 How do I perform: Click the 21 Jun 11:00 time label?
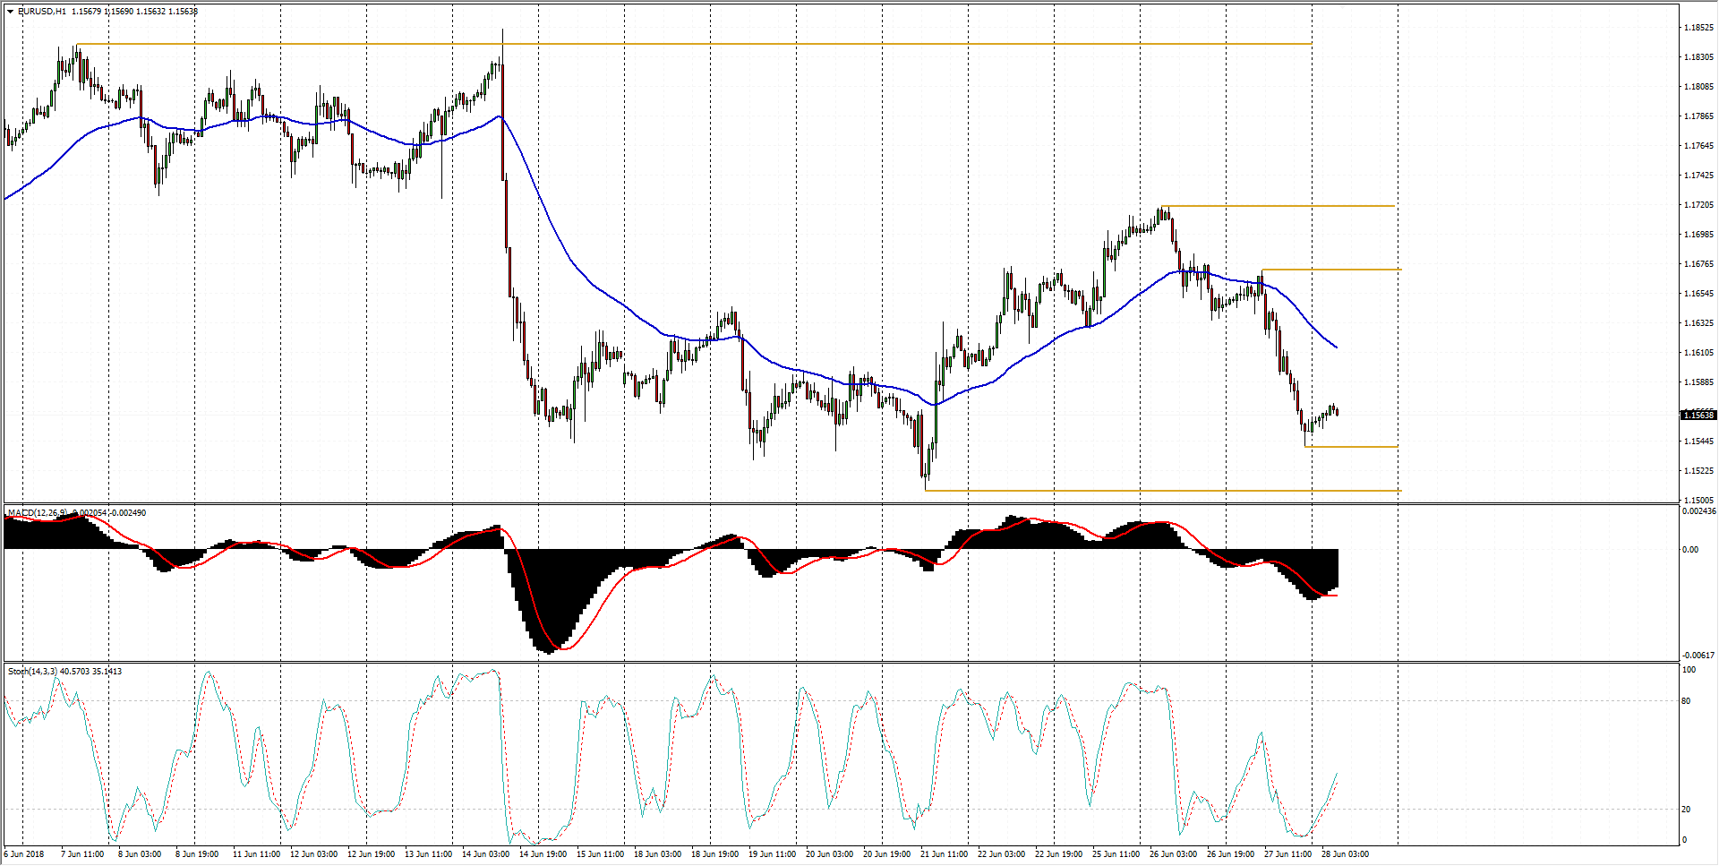944,854
